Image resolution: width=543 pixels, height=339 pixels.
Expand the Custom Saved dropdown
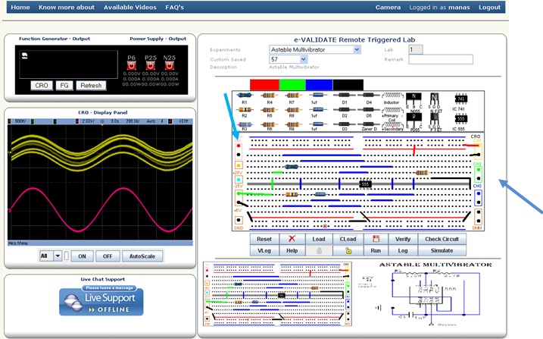(289, 58)
